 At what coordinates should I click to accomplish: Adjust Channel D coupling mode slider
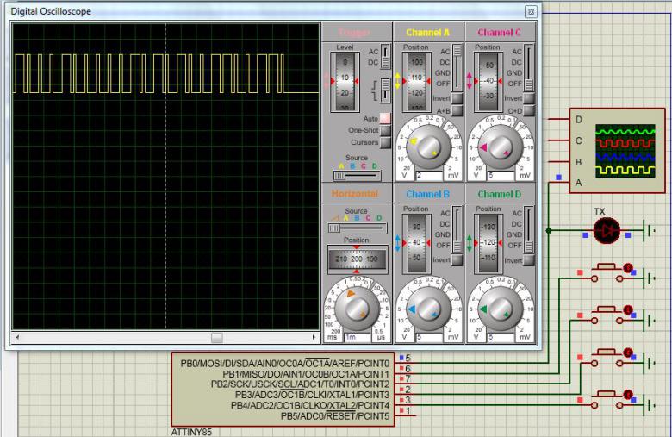click(x=529, y=229)
